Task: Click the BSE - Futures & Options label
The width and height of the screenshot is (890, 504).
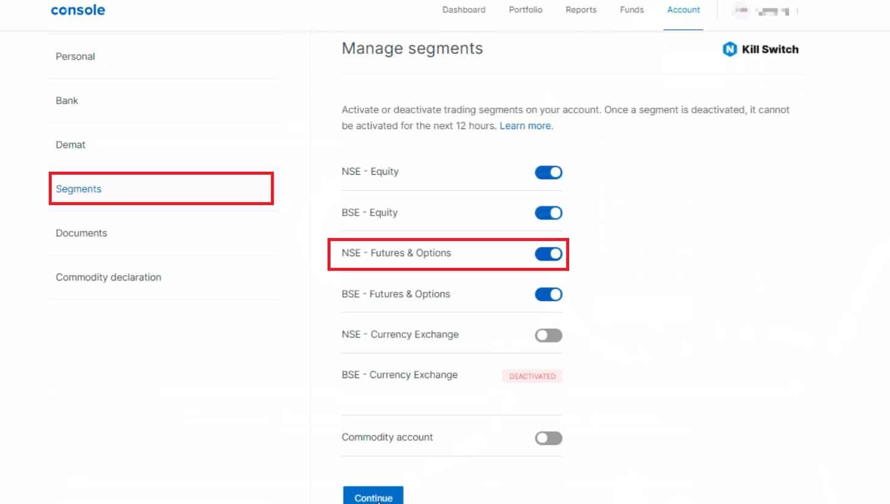Action: (396, 294)
